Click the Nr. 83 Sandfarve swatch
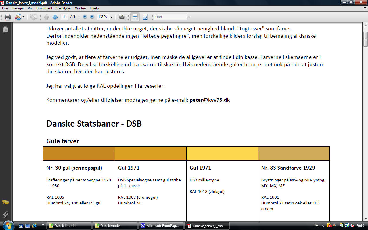Screen dimensions: 368x230 click(x=294, y=154)
